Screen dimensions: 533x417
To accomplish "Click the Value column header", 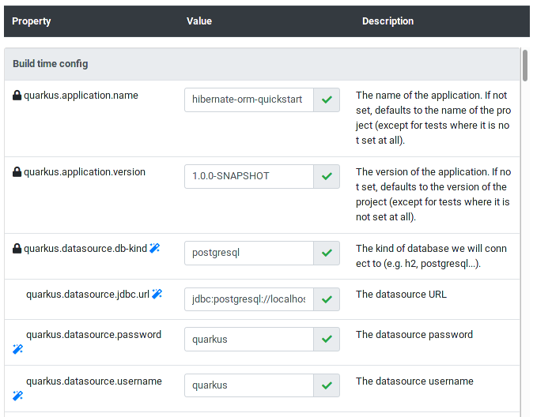I will pos(199,21).
